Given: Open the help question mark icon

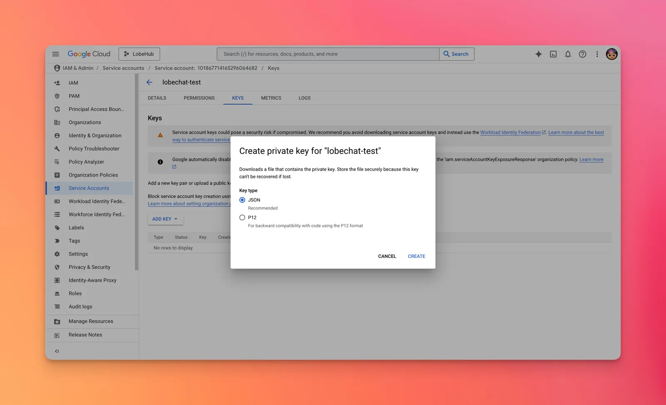Looking at the screenshot, I should click(x=582, y=54).
